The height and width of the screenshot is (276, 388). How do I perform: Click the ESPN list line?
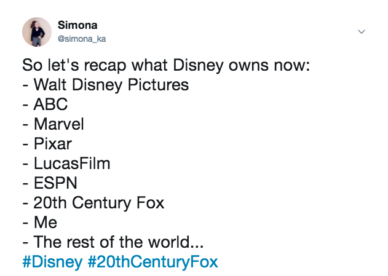50,183
